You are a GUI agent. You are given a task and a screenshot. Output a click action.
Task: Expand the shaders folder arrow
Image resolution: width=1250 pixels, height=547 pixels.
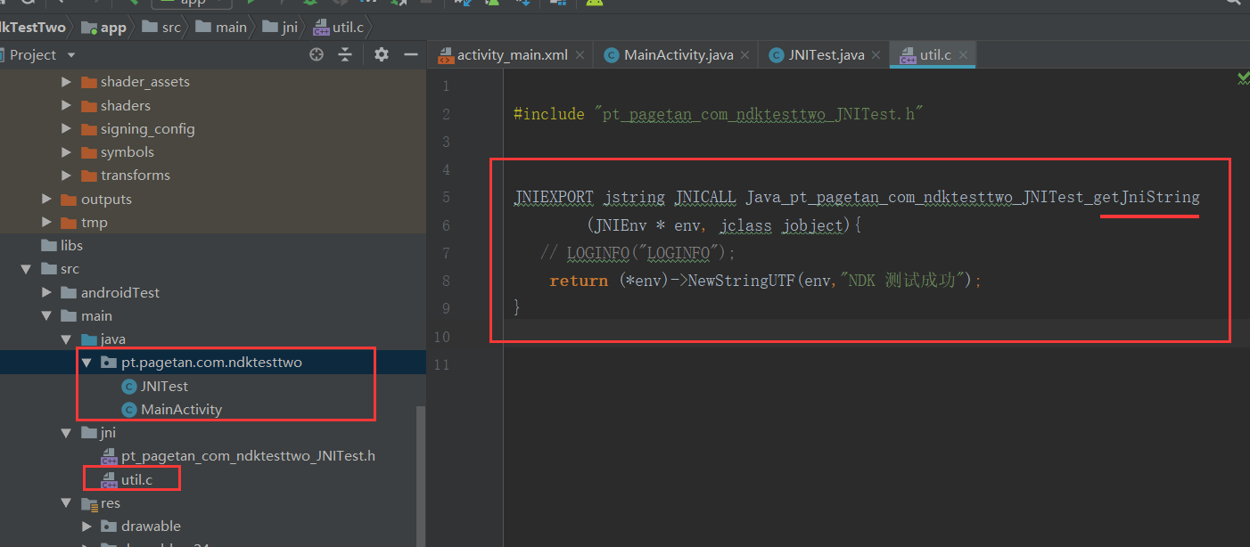(67, 105)
